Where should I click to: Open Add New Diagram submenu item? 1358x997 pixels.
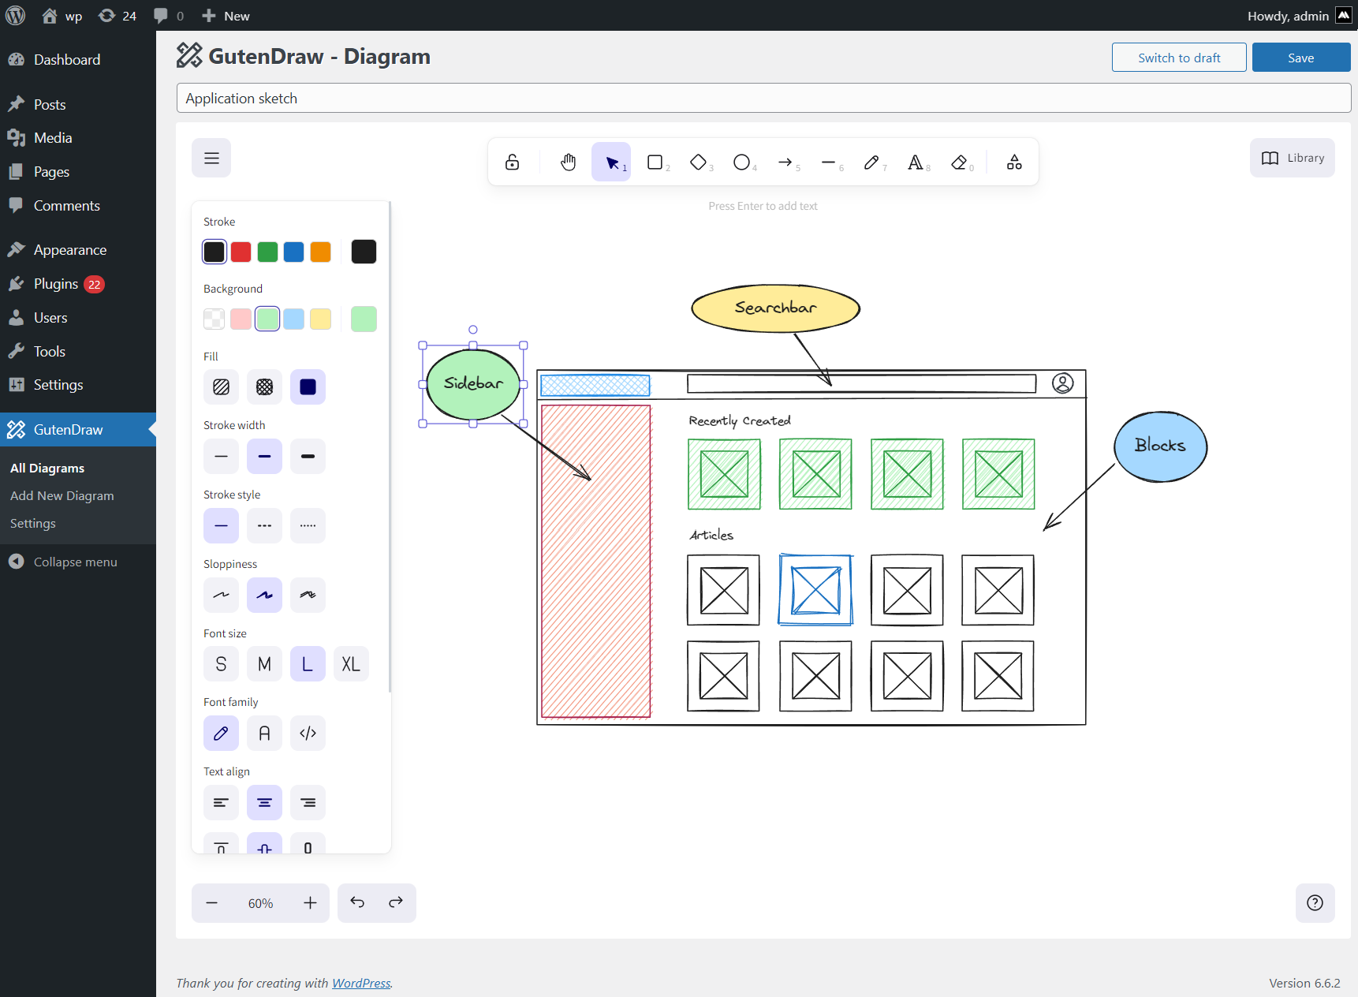(x=62, y=495)
